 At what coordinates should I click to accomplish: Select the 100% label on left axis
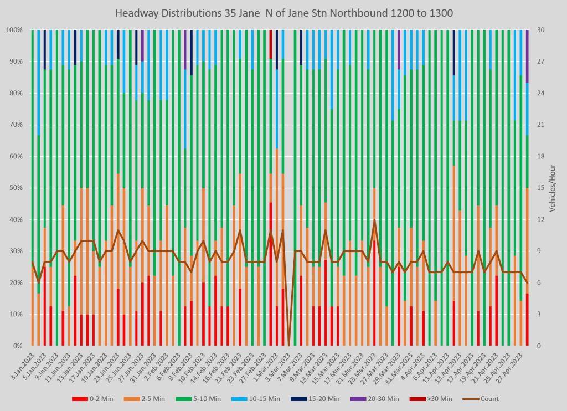(14, 30)
